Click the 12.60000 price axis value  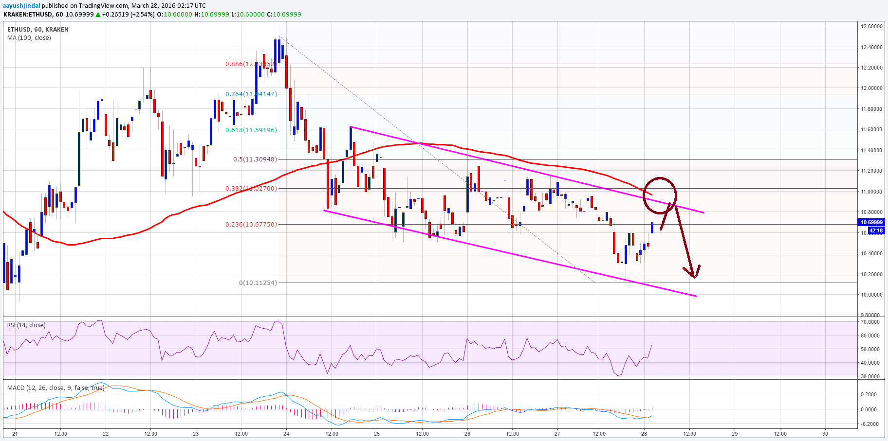[x=871, y=26]
